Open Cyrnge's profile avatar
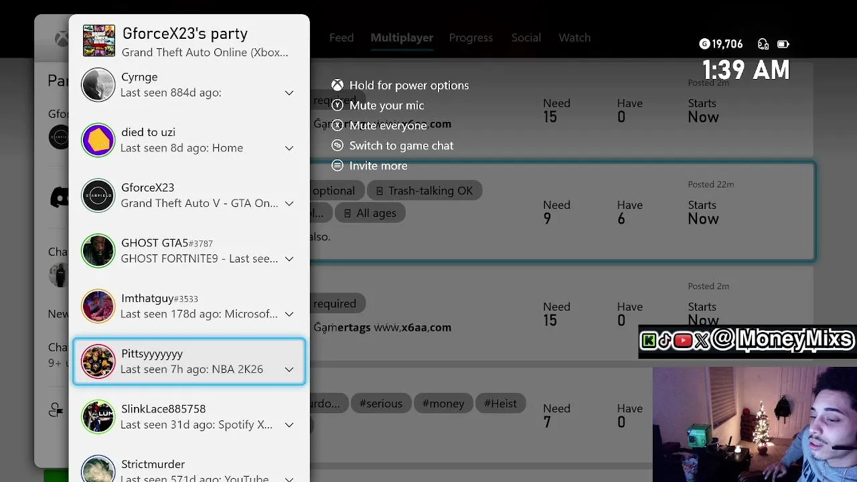The width and height of the screenshot is (857, 482). (x=98, y=85)
